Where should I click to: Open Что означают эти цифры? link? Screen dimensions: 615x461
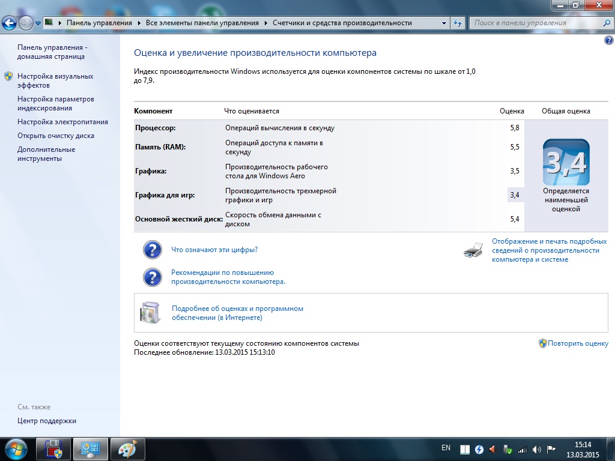tap(214, 250)
